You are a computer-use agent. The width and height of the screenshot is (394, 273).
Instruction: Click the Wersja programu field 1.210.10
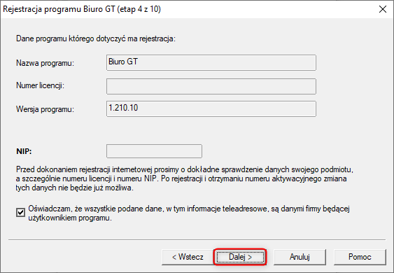pyautogui.click(x=211, y=108)
